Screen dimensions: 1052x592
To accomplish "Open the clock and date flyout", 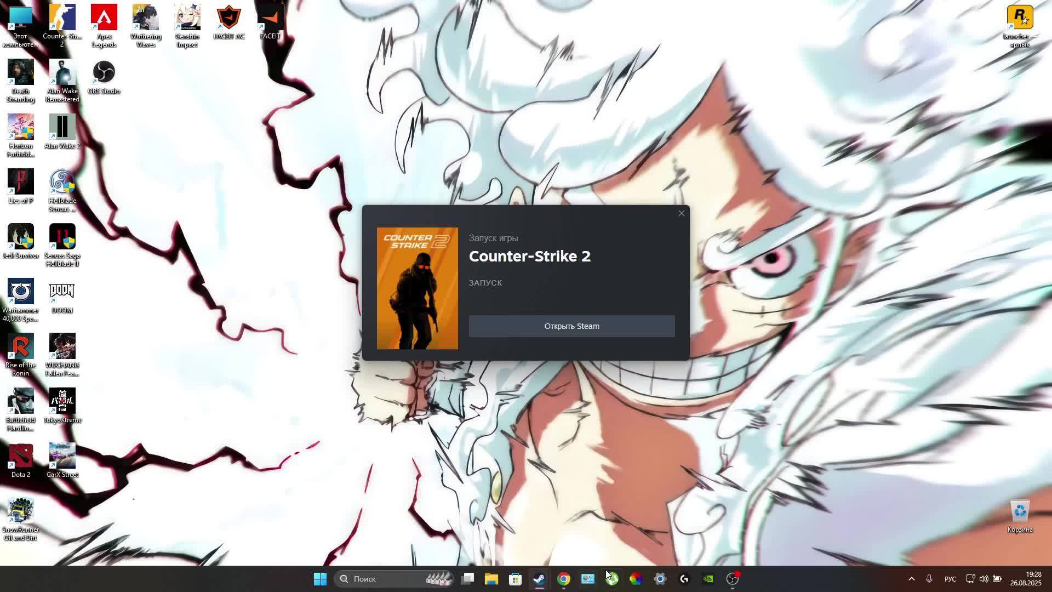I will tap(1026, 579).
